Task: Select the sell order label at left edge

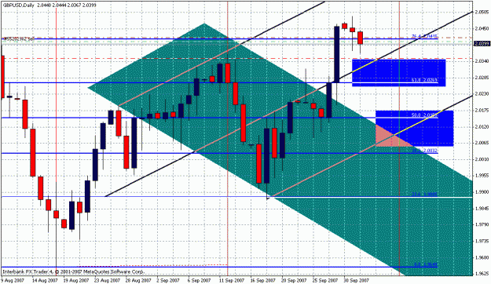Action: (18, 38)
